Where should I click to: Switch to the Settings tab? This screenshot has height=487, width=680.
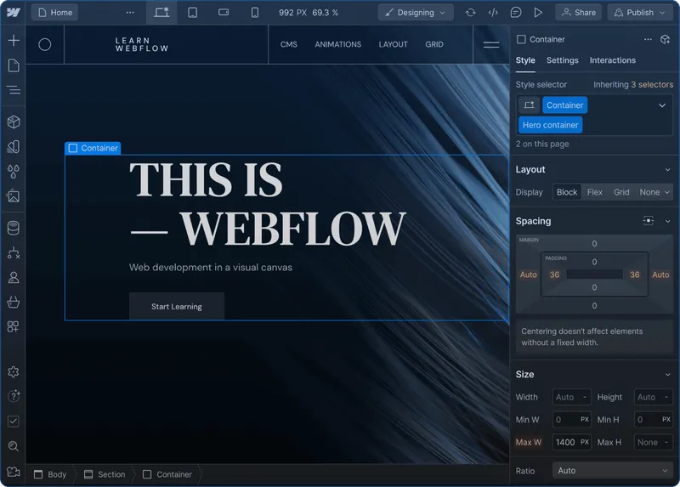pyautogui.click(x=562, y=60)
